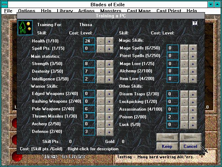
Task: Open the Actions menu
Action: pyautogui.click(x=86, y=11)
